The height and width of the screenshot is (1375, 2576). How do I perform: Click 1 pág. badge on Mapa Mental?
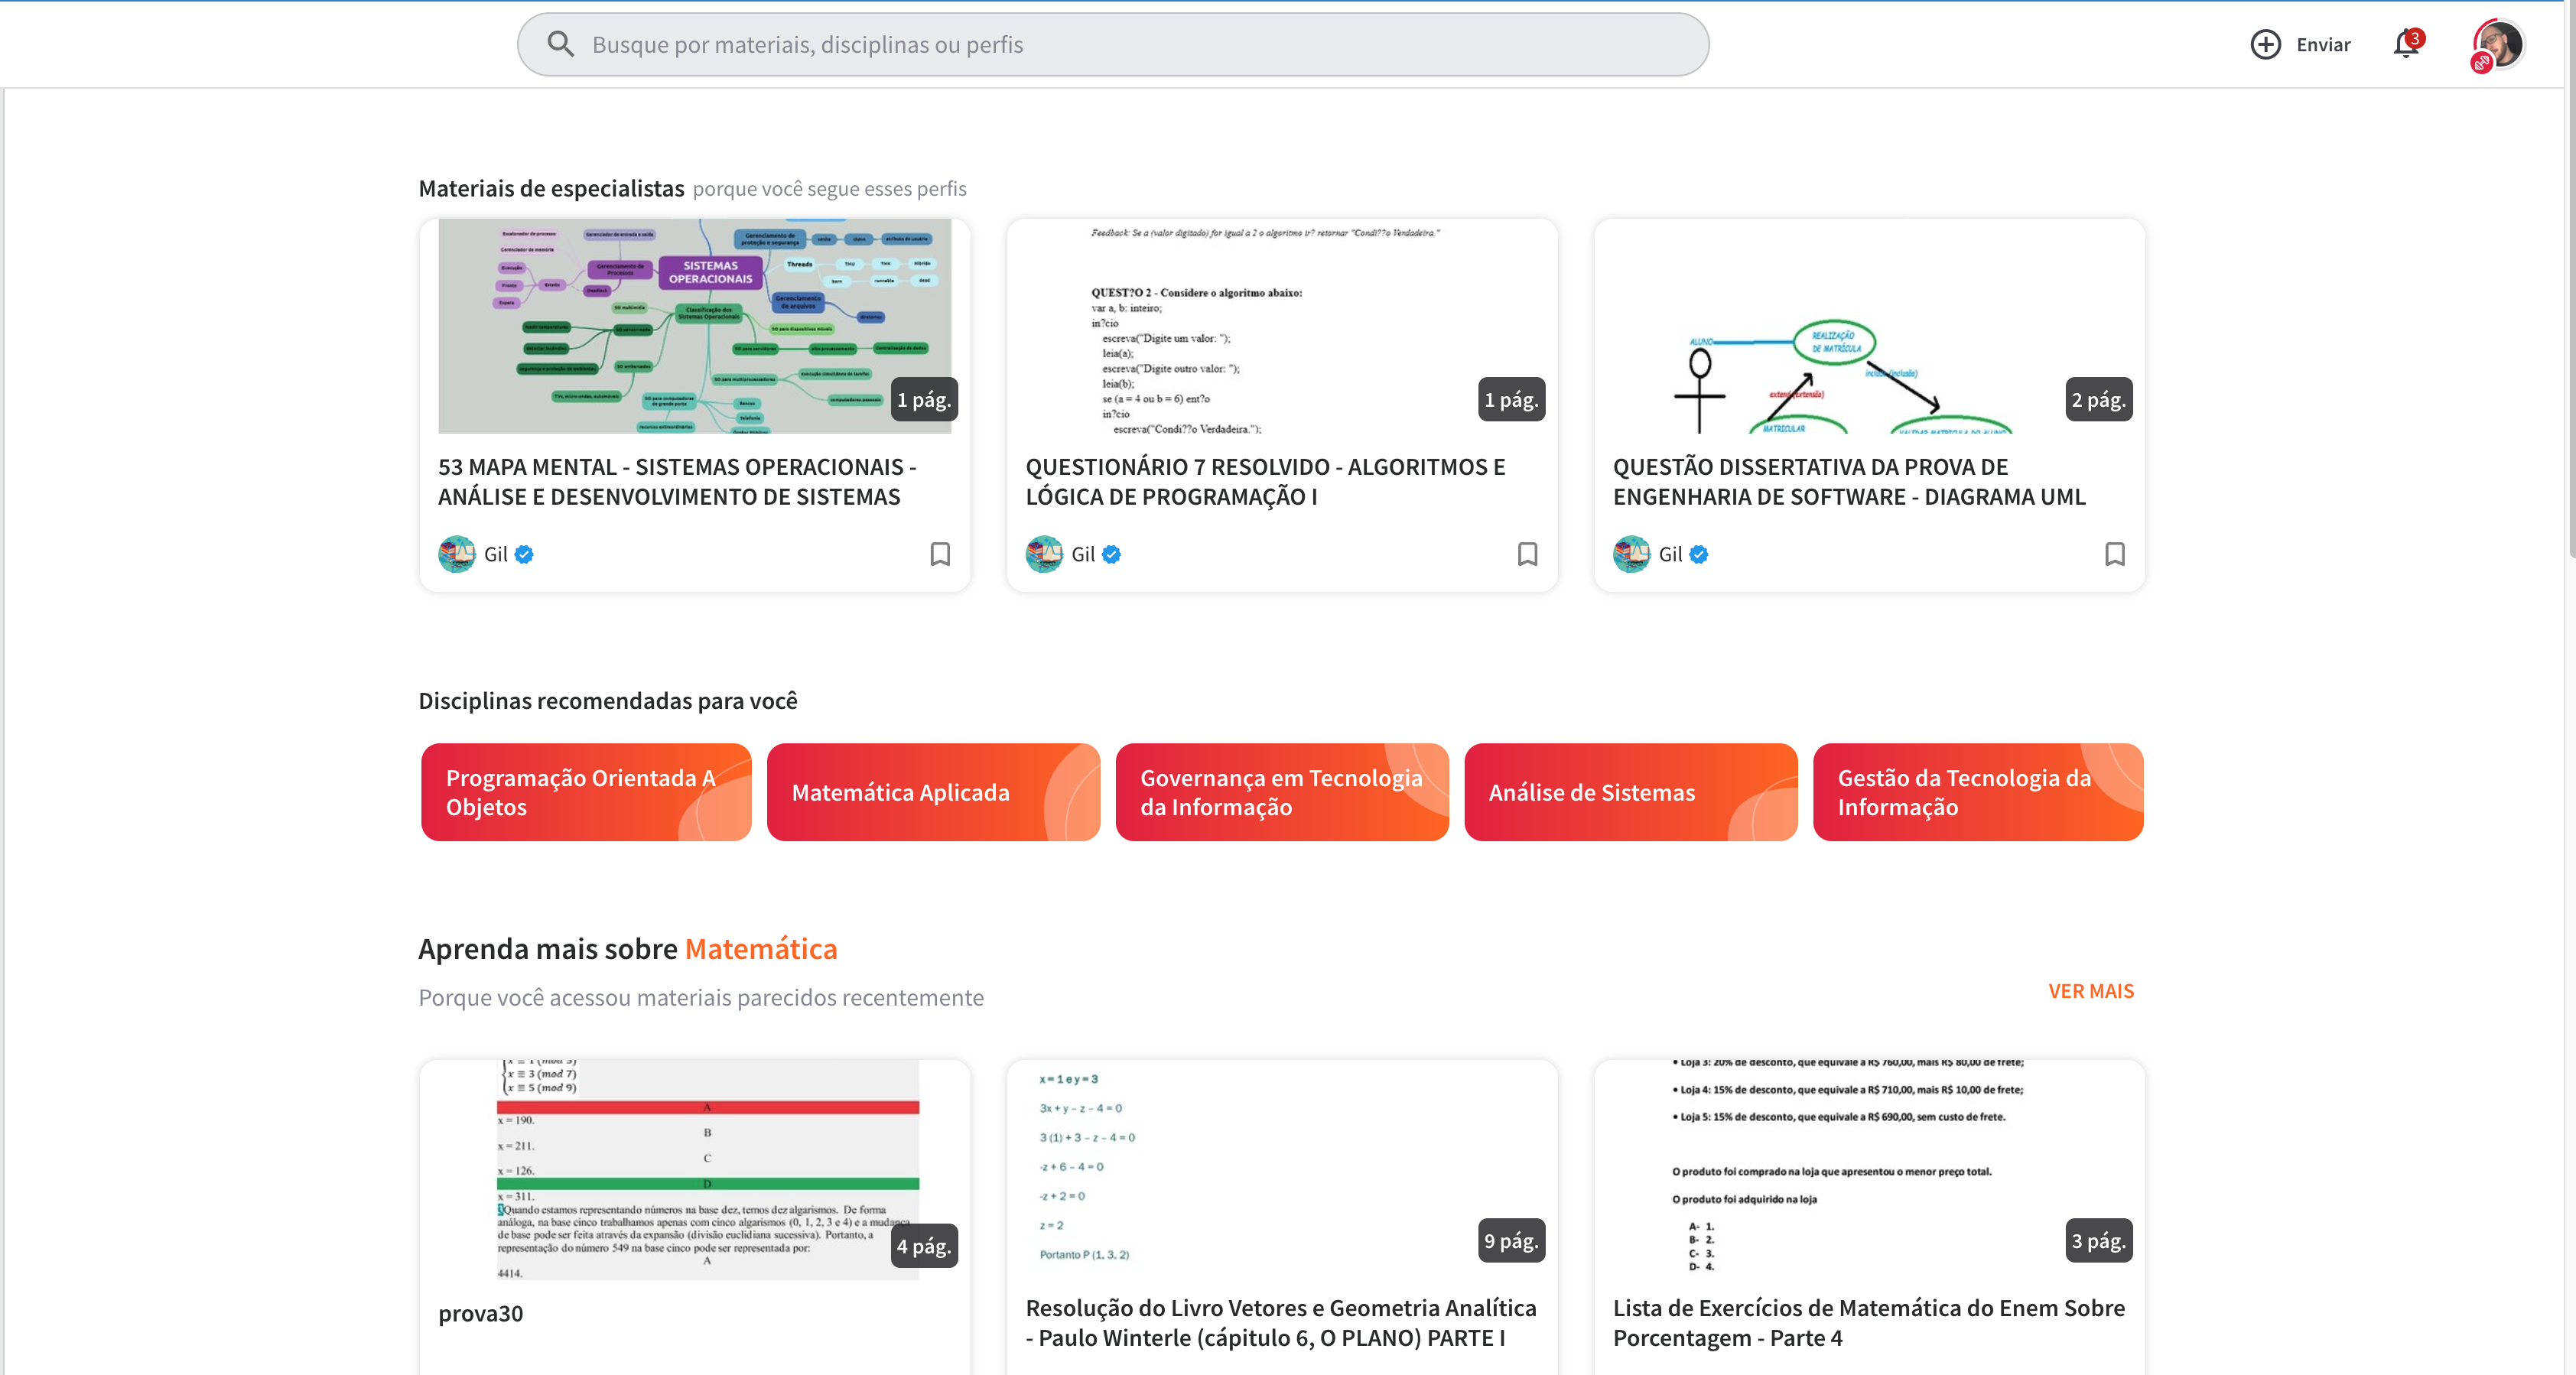pos(924,400)
